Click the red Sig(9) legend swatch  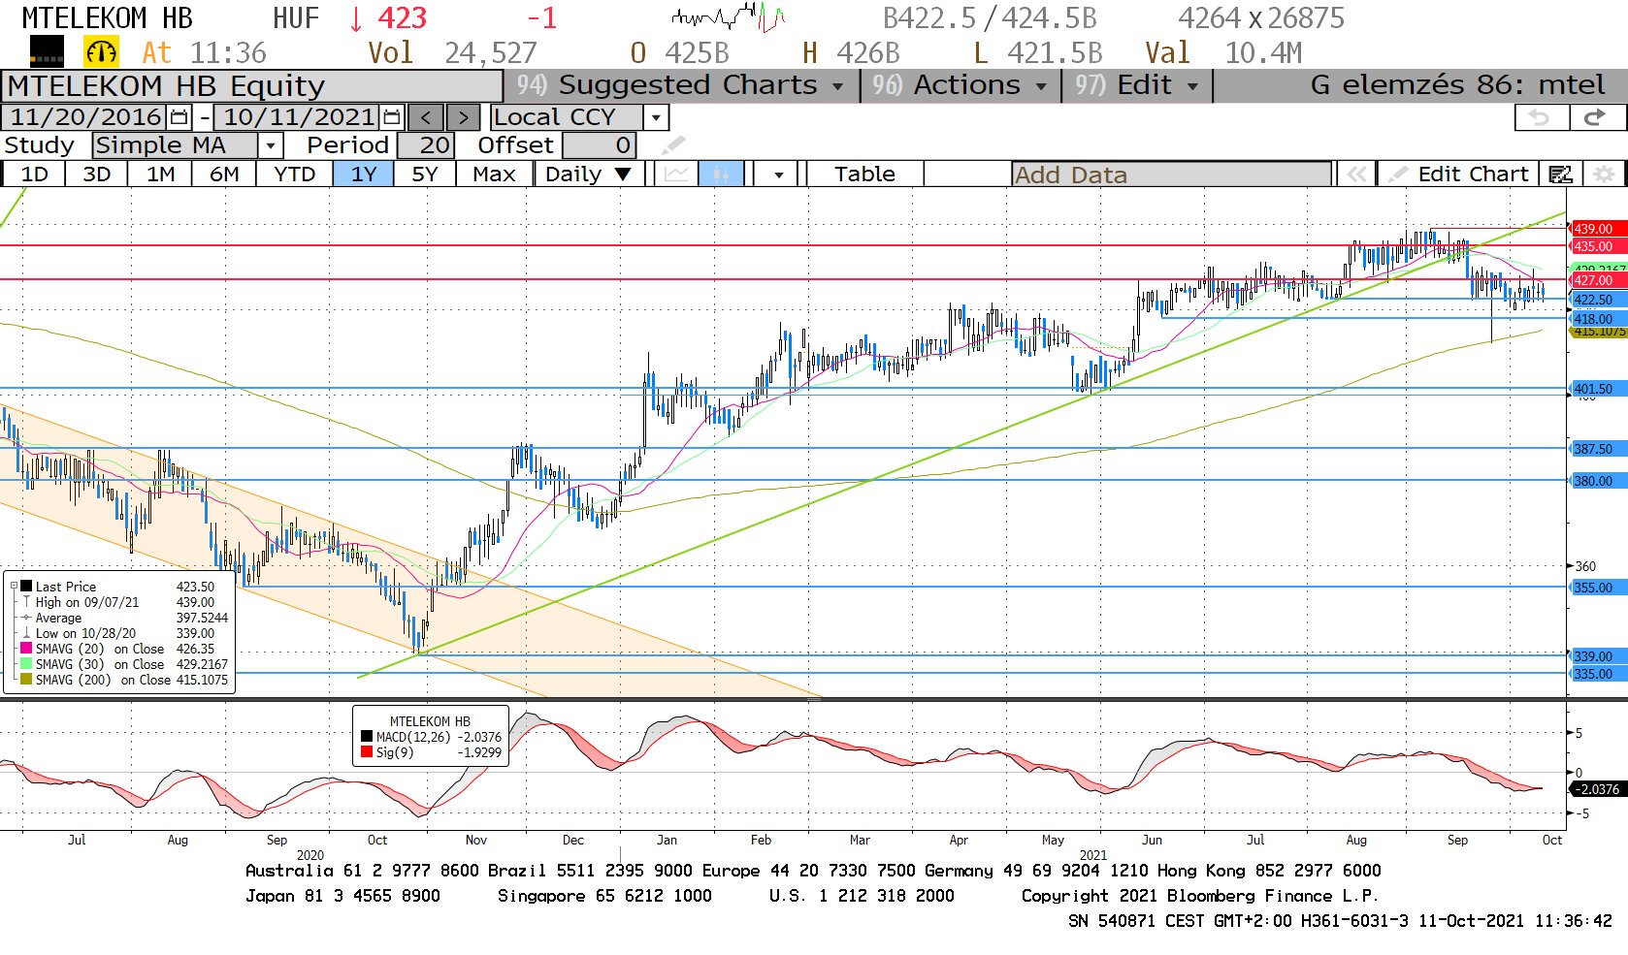(367, 752)
